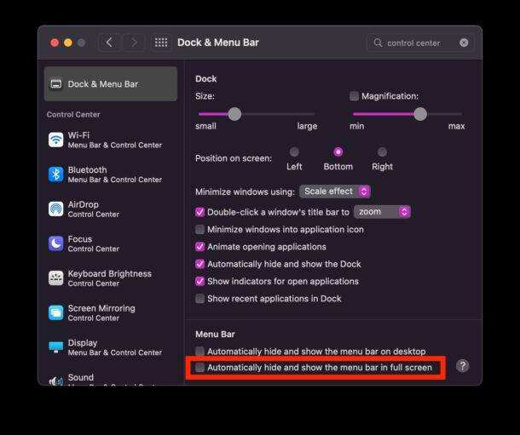Image resolution: width=520 pixels, height=435 pixels.
Task: Click the Screen Mirroring icon
Action: [x=55, y=313]
